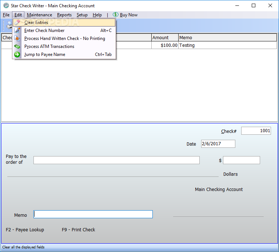Click the printer icon in the toolbar

coord(9,25)
